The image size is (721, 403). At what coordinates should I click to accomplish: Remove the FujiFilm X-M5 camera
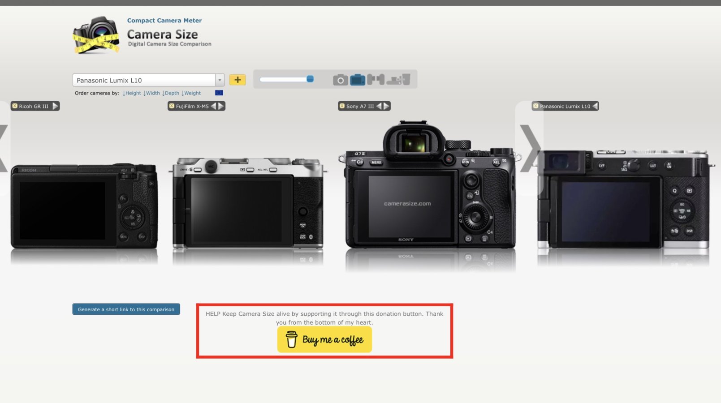[x=172, y=106]
